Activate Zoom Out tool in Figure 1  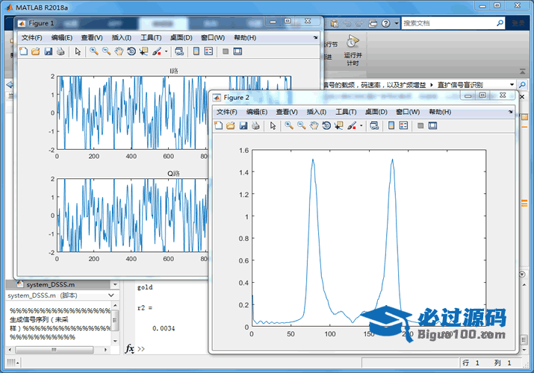[107, 51]
